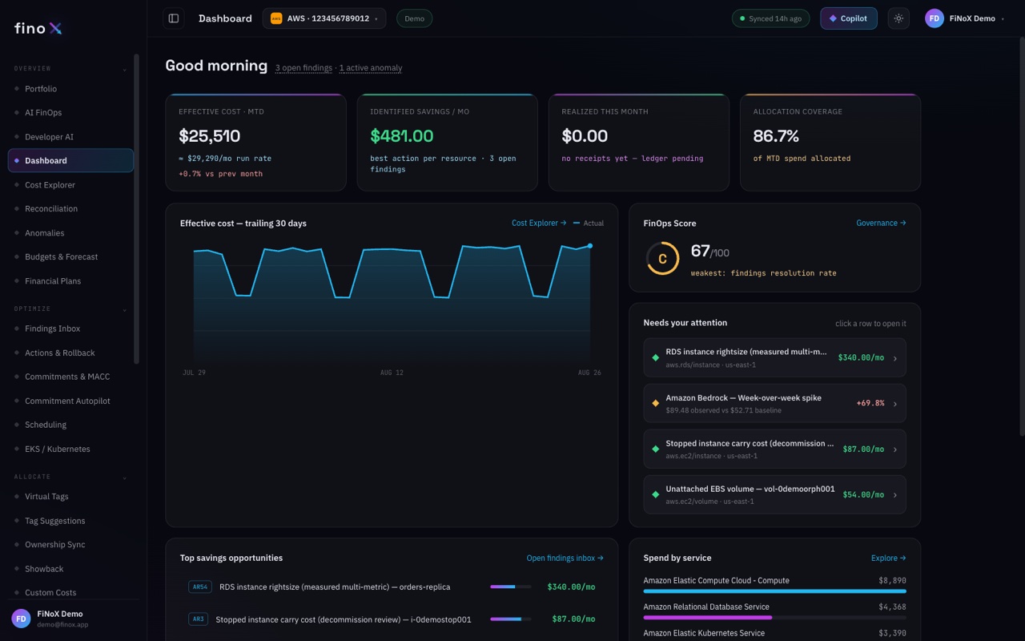This screenshot has width=1025, height=641.
Task: Open Commitments & MACC
Action: [x=70, y=377]
